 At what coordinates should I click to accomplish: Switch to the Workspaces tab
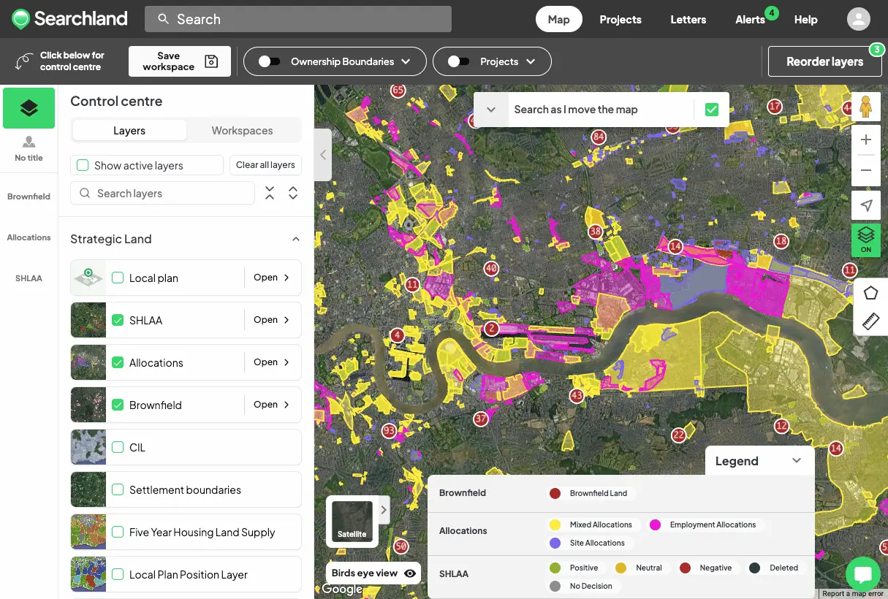[241, 130]
